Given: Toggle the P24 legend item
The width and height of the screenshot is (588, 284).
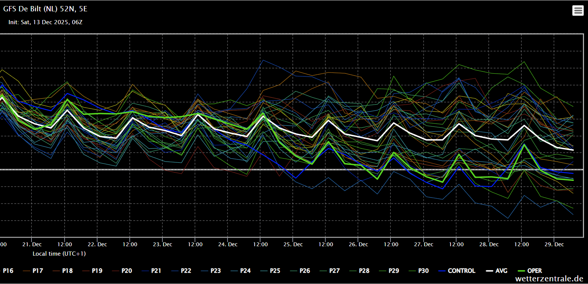Looking at the screenshot, I should coord(240,271).
